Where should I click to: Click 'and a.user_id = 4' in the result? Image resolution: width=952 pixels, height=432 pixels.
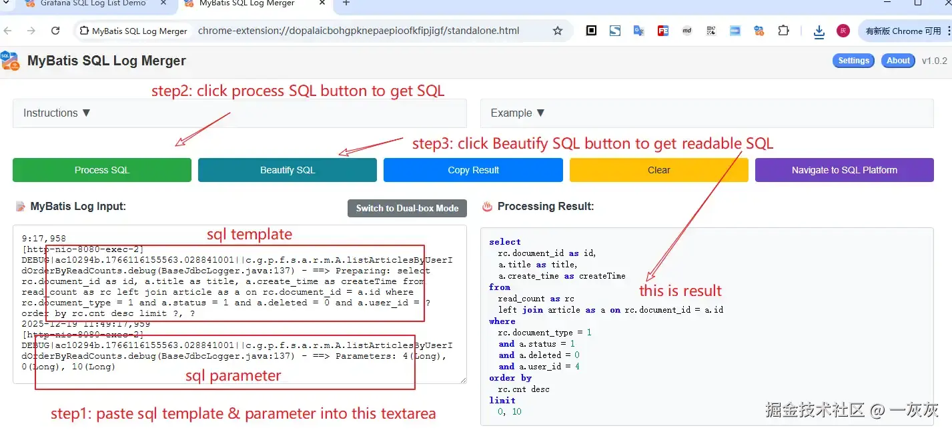(x=539, y=367)
